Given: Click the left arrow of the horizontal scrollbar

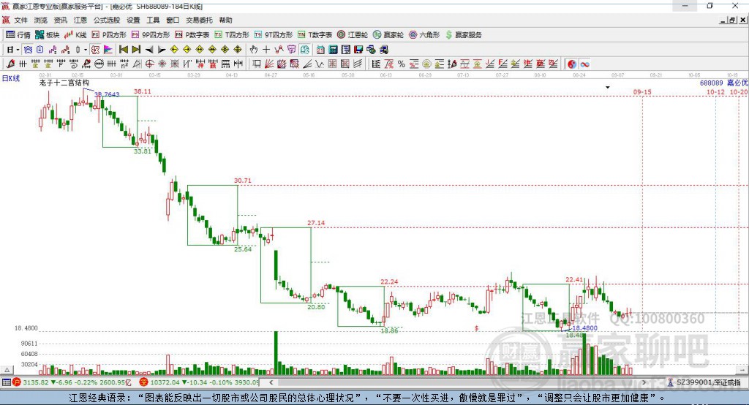Looking at the screenshot, I should tap(271, 382).
